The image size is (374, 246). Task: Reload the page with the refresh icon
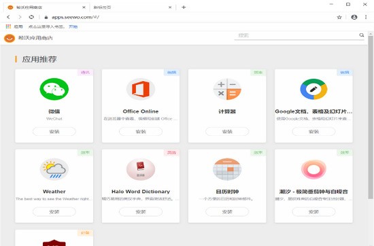pyautogui.click(x=31, y=17)
